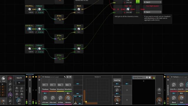Click the CH3/RL level knob in grid

29,29
